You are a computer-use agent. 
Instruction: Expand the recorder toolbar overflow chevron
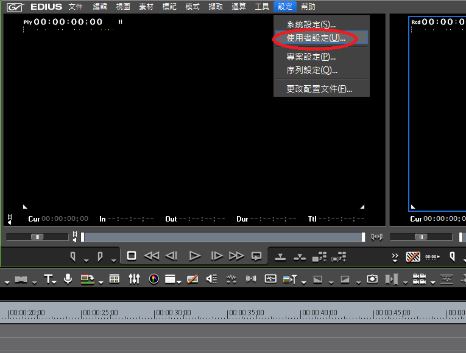(395, 256)
